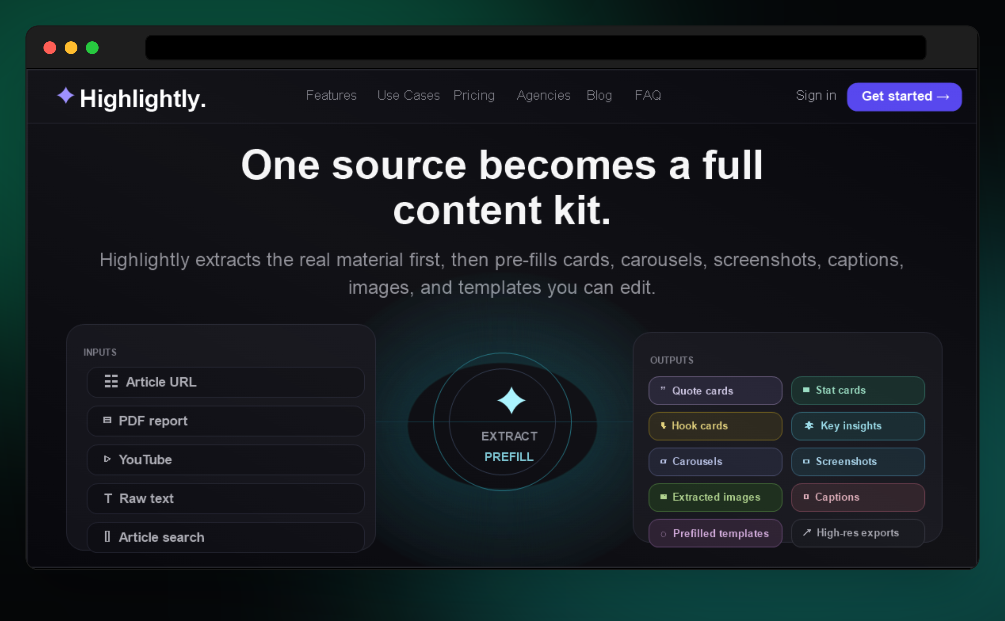Click the yellow minimize window button
This screenshot has height=621, width=1005.
pos(71,48)
